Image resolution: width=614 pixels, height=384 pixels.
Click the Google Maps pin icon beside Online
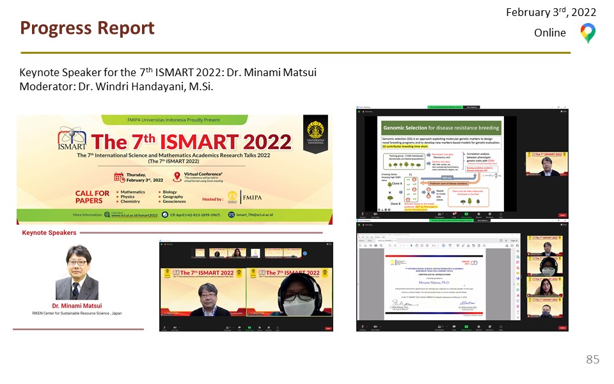click(x=587, y=33)
